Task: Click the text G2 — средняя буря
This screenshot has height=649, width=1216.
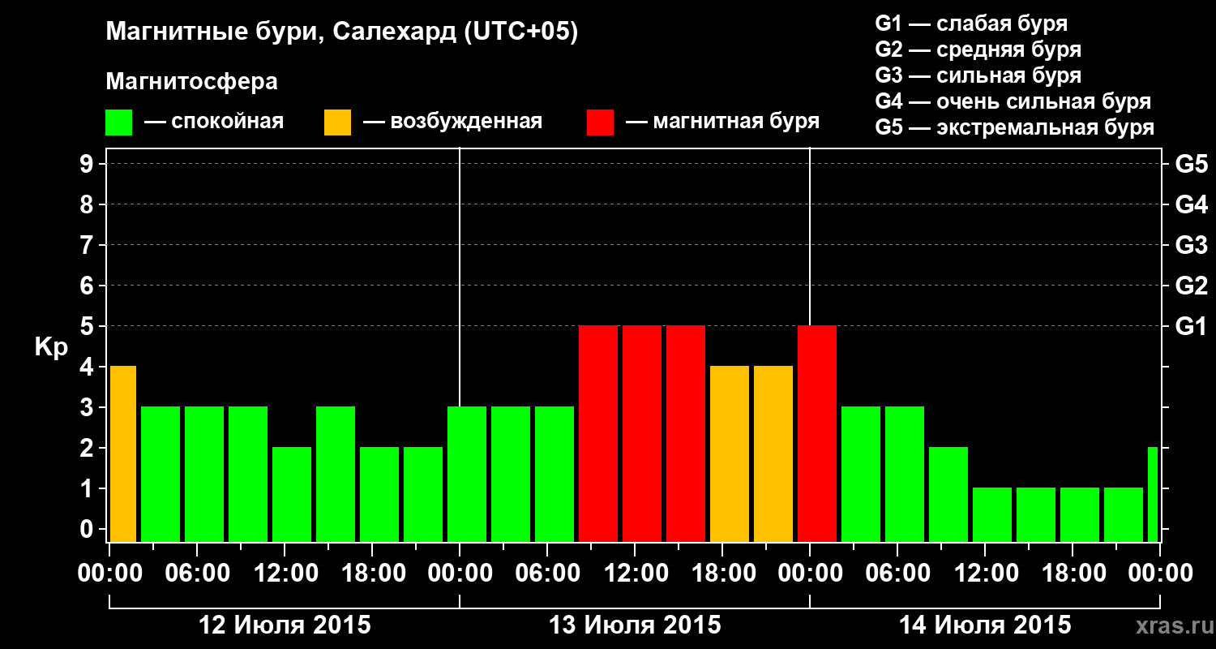Action: (978, 49)
